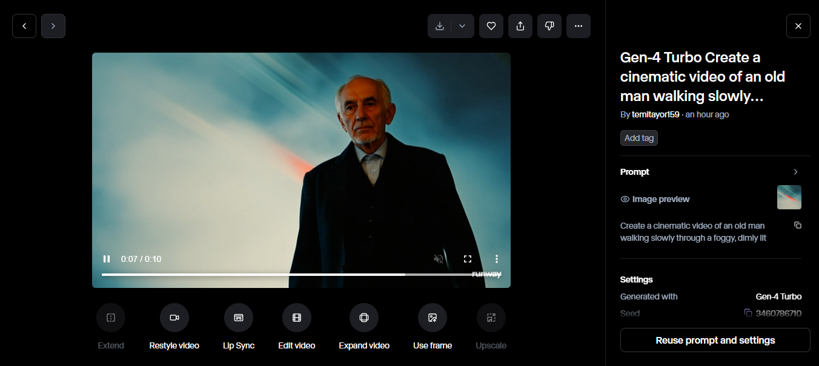This screenshot has height=366, width=819.
Task: Toggle Image preview eye icon
Action: 625,199
